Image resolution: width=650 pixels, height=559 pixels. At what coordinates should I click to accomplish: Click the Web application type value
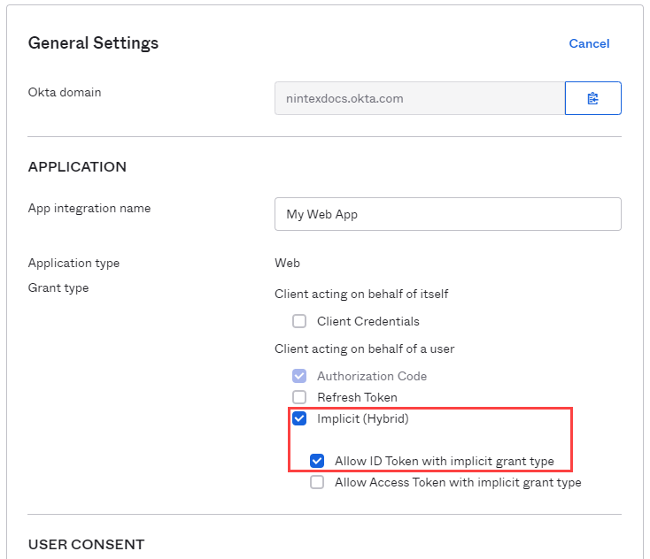pyautogui.click(x=287, y=263)
